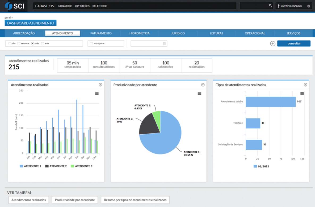The width and height of the screenshot is (315, 207).
Task: Switch to the Hidrometria tab
Action: coord(139,33)
